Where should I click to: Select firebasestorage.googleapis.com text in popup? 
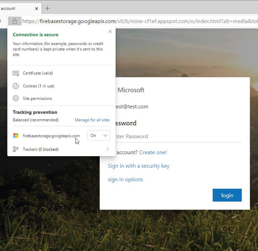(51, 136)
